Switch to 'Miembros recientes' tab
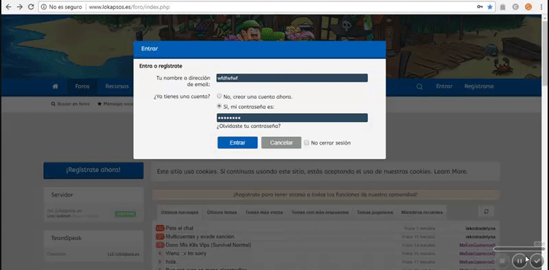 tap(421, 212)
